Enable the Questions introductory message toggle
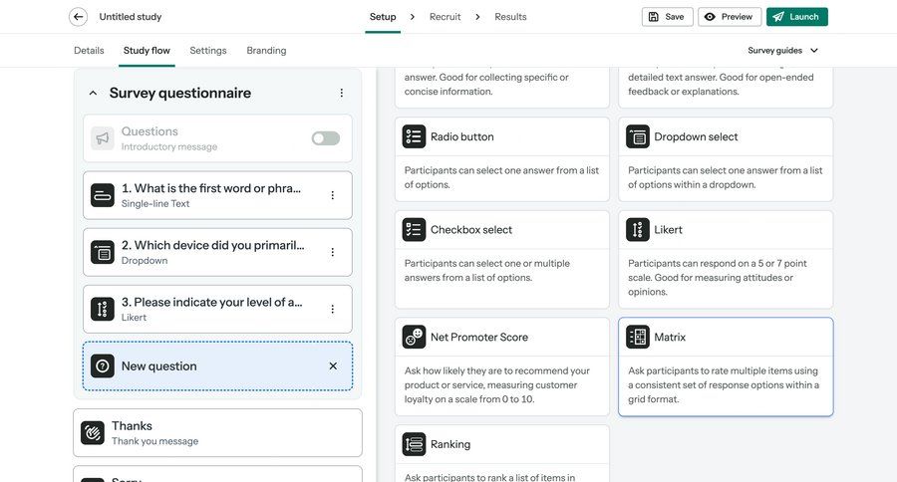Screen dimensions: 897x482 click(x=325, y=138)
